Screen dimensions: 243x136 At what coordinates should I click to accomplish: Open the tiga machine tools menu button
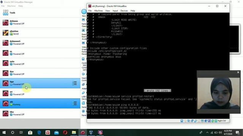(74, 83)
